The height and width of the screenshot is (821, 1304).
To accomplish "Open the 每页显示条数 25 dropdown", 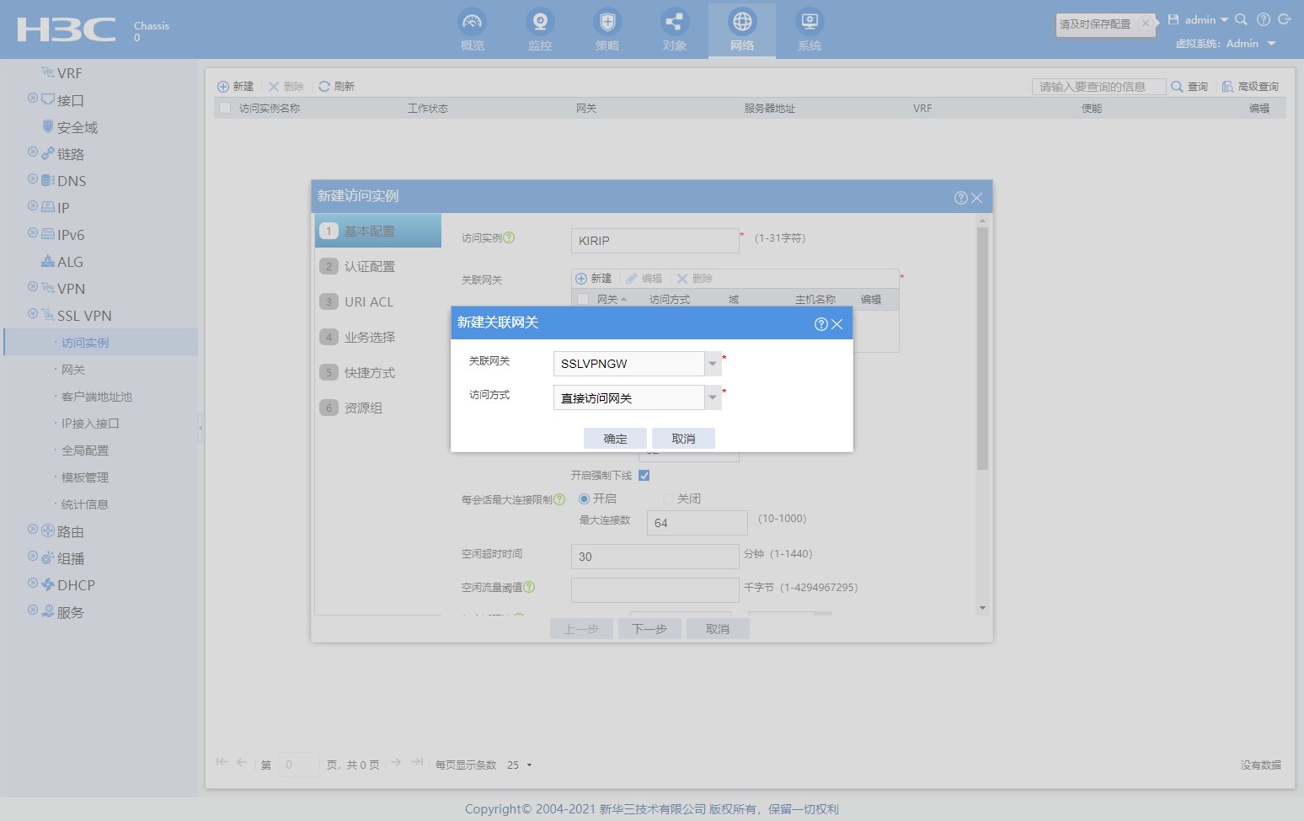I will point(520,765).
